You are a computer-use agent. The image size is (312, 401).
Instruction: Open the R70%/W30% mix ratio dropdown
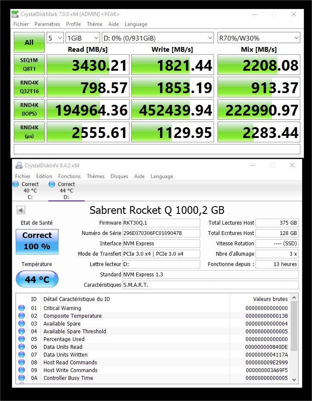[259, 38]
